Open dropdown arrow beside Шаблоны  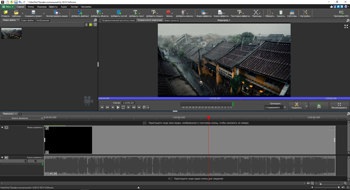click(x=22, y=13)
